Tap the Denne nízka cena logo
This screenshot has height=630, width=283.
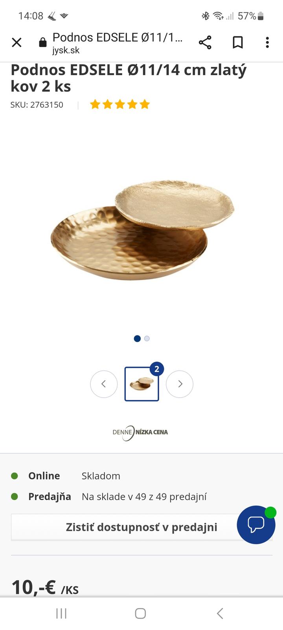140,432
